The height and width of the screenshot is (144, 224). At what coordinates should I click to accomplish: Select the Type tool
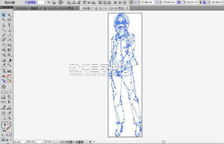click(x=9, y=25)
